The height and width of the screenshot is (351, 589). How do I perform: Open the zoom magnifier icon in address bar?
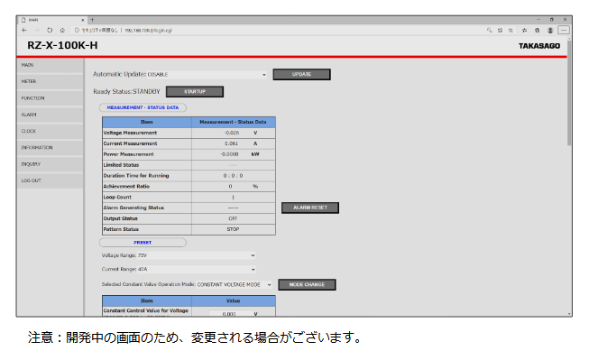pyautogui.click(x=490, y=30)
